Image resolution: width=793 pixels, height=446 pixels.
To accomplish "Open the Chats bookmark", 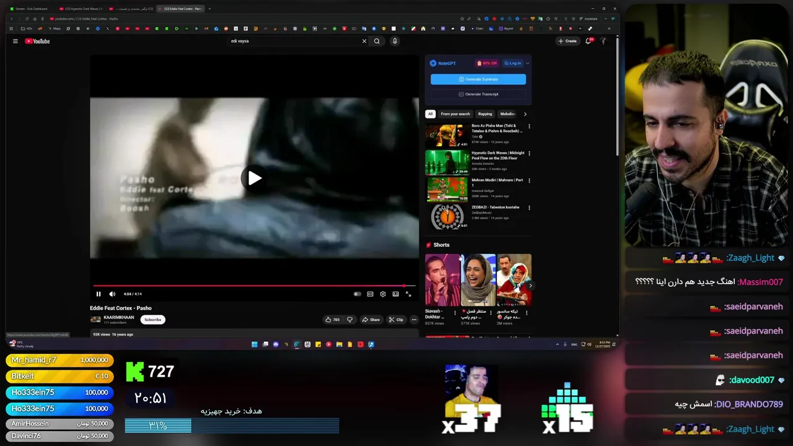I will pos(477,28).
